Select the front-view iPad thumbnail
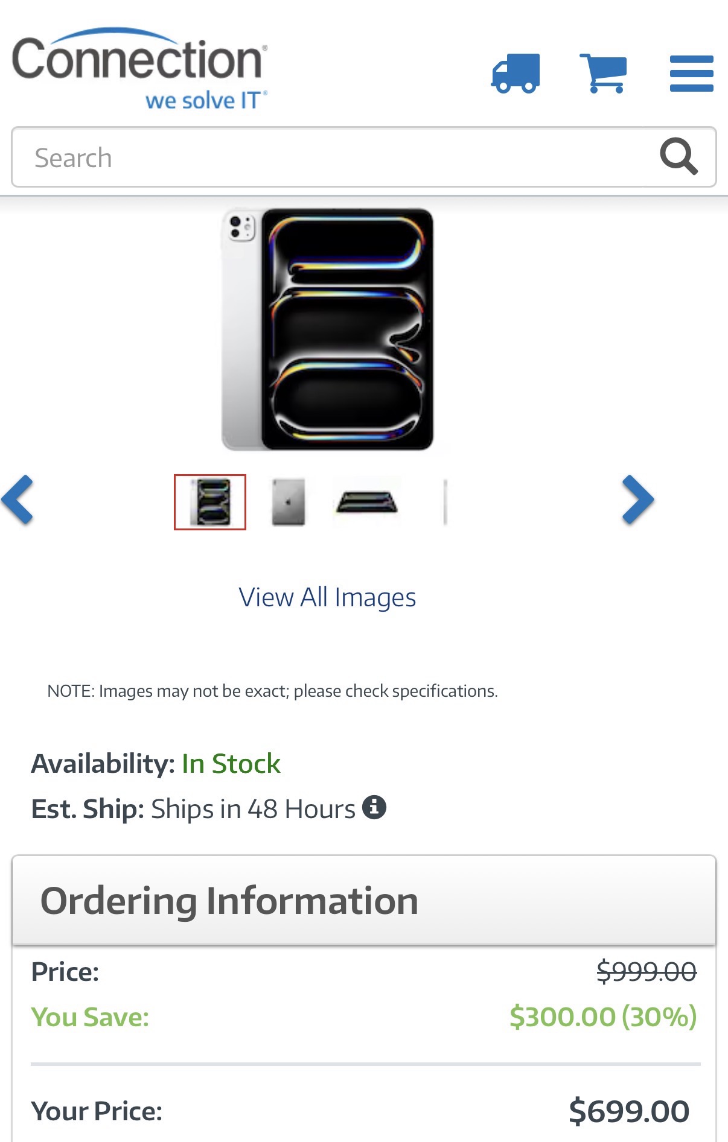Screen dimensions: 728x1142 point(210,502)
